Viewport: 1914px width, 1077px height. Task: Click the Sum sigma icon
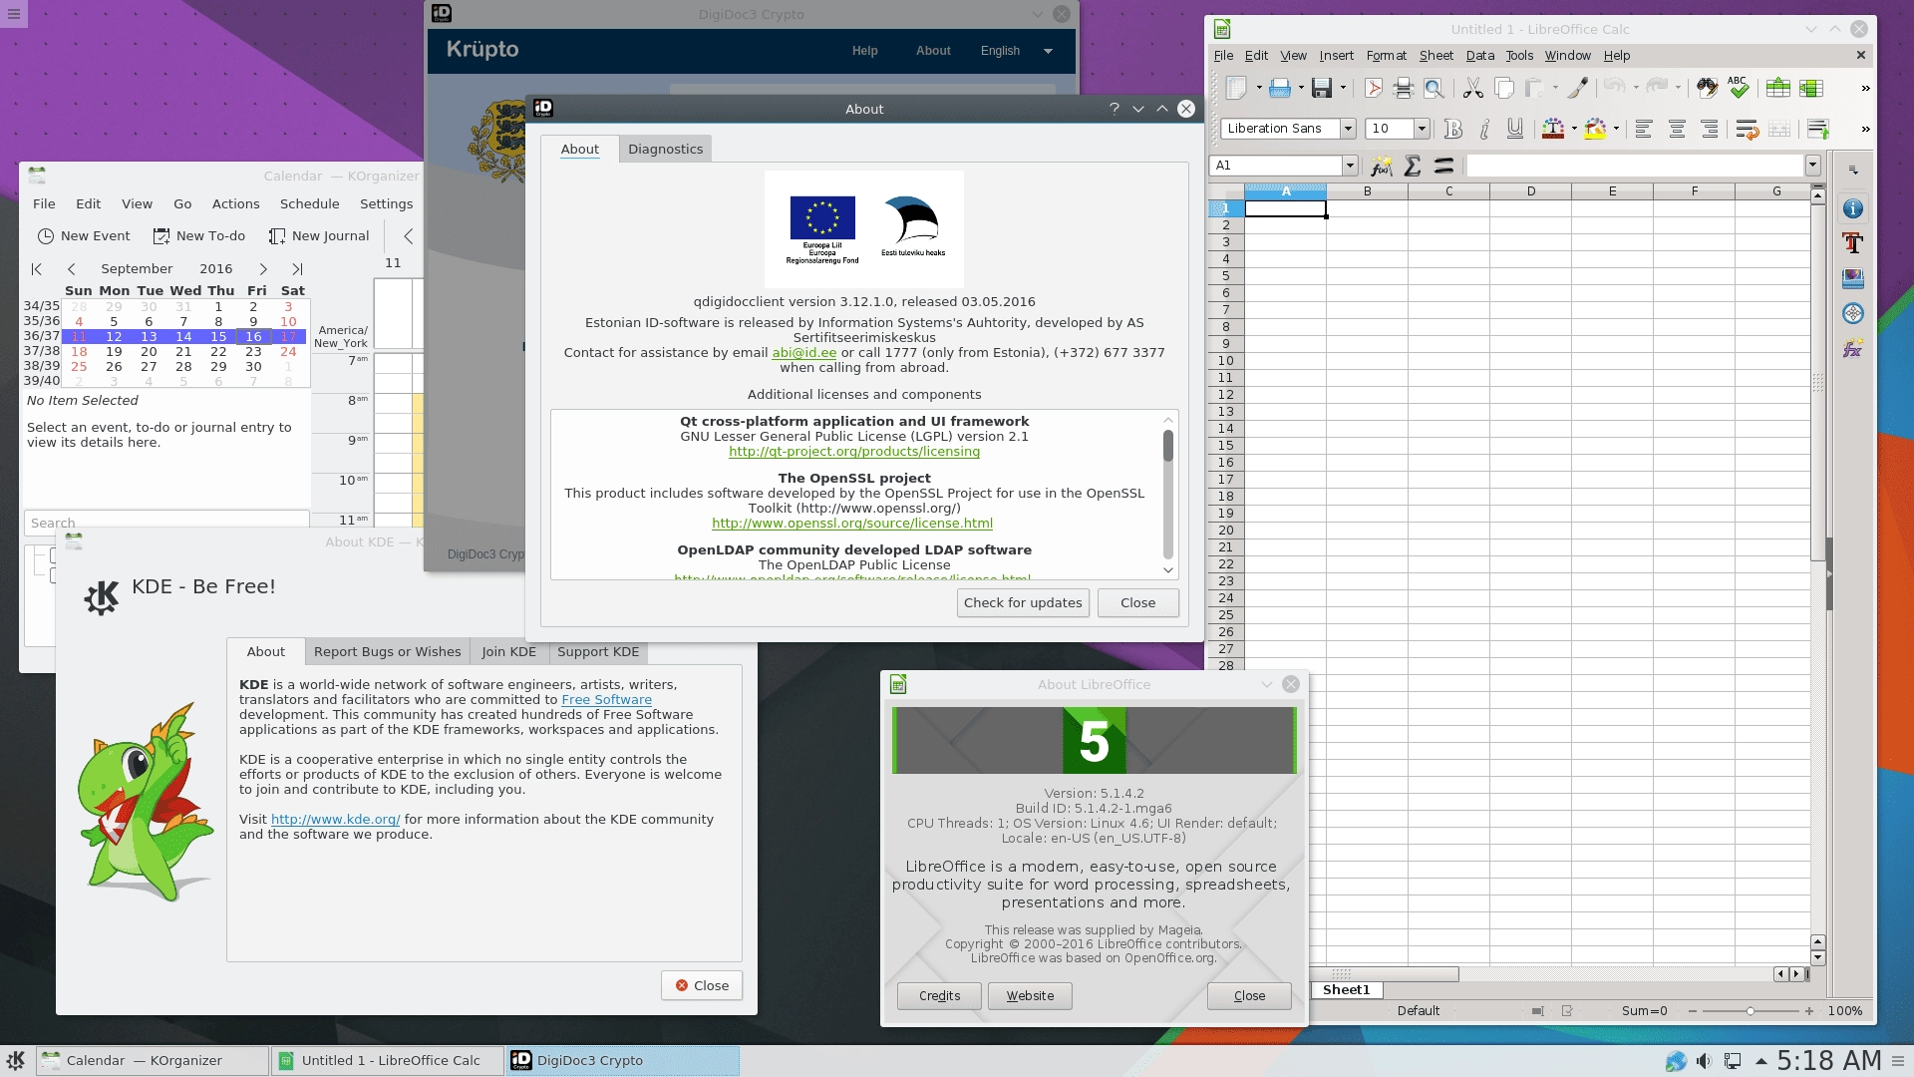click(x=1413, y=166)
